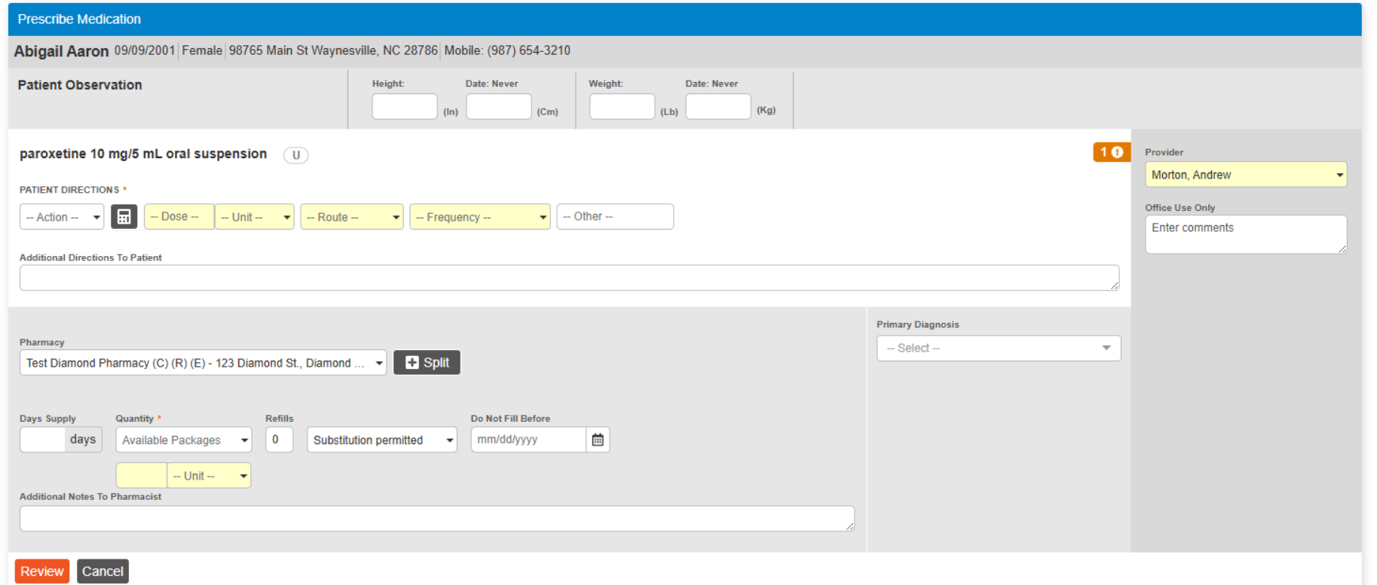This screenshot has height=585, width=1377.
Task: Open the Action dropdown
Action: 62,217
